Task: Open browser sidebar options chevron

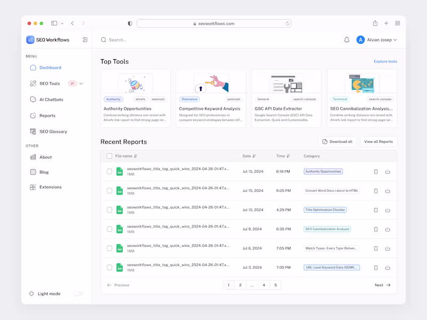Action: (62, 23)
